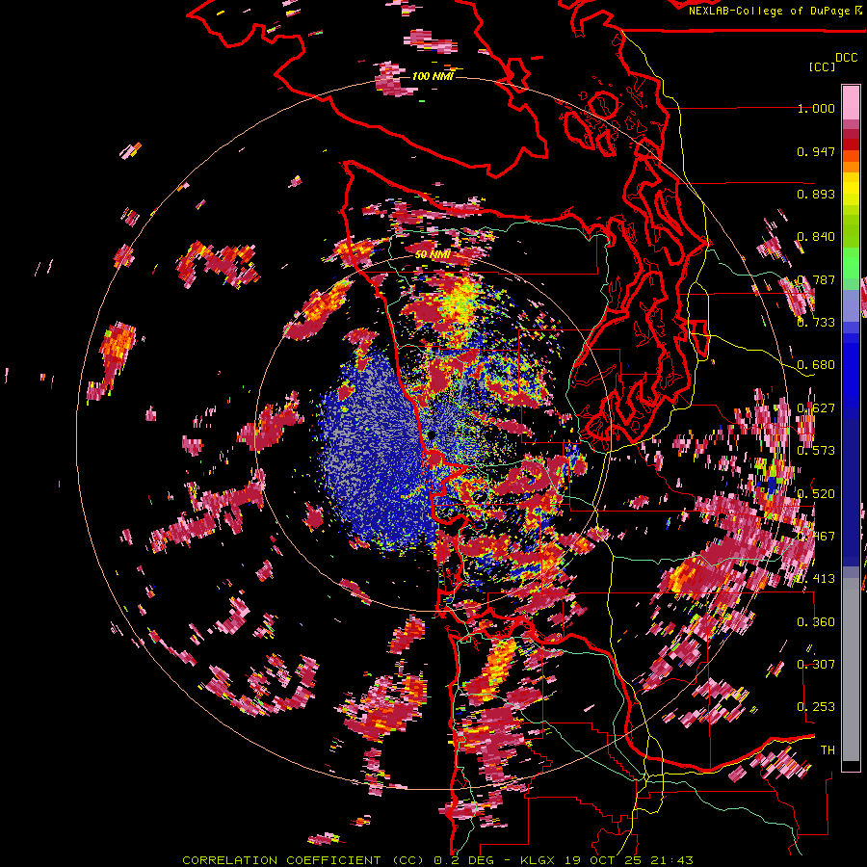867x867 pixels.
Task: Click the 0.253 scale value
Action: (x=816, y=707)
